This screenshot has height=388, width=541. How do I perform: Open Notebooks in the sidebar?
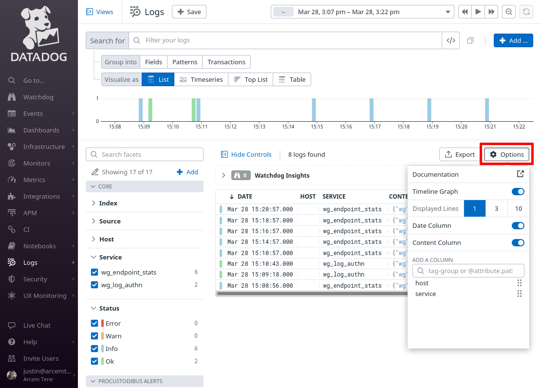38,246
